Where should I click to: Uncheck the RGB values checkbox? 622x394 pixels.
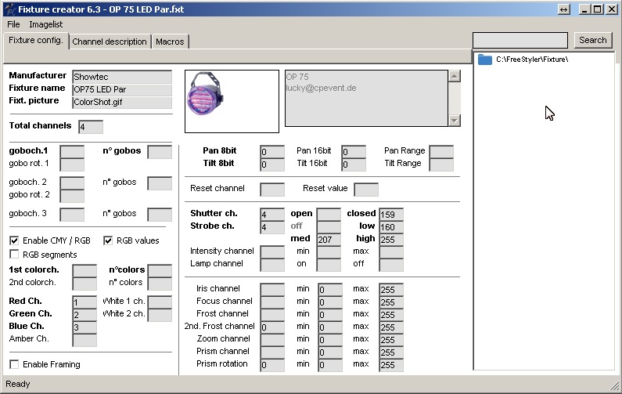[109, 240]
